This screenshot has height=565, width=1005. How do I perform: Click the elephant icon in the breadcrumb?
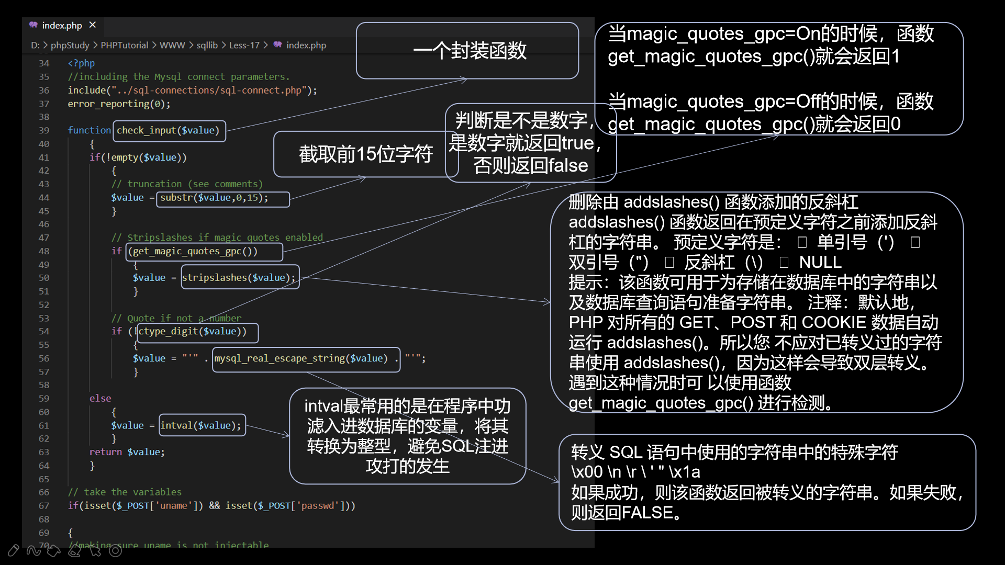tap(277, 45)
